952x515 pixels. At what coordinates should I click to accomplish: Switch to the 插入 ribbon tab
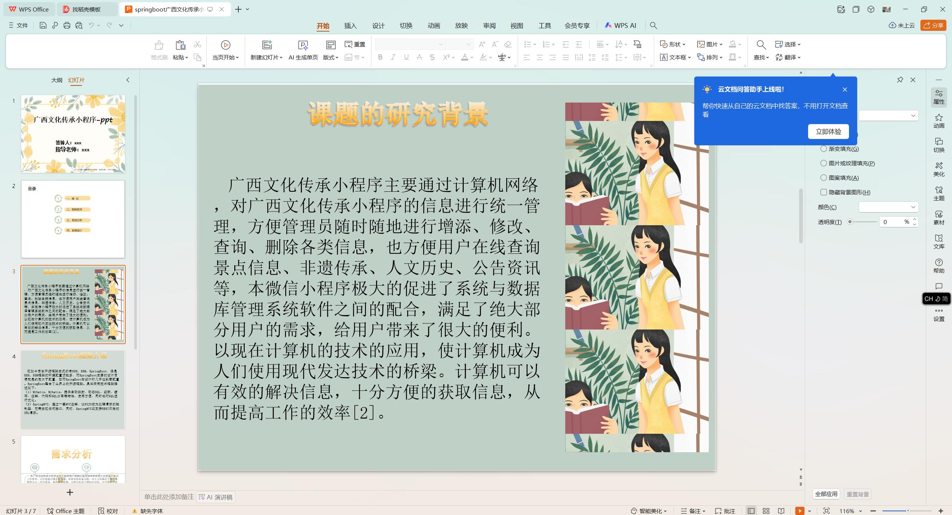pos(350,25)
